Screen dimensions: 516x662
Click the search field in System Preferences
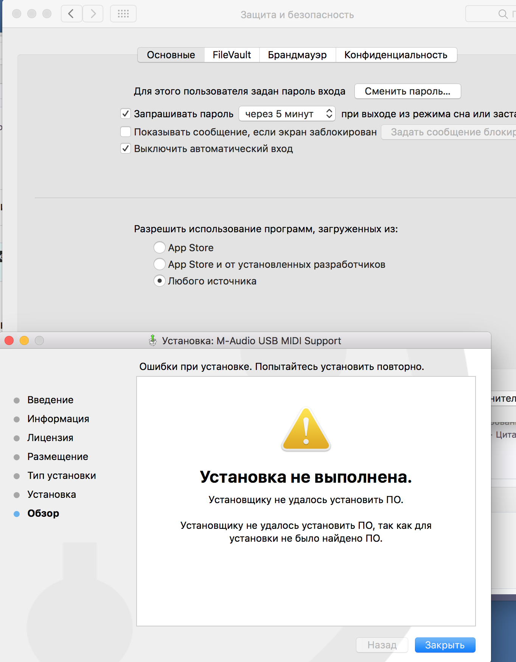[491, 14]
